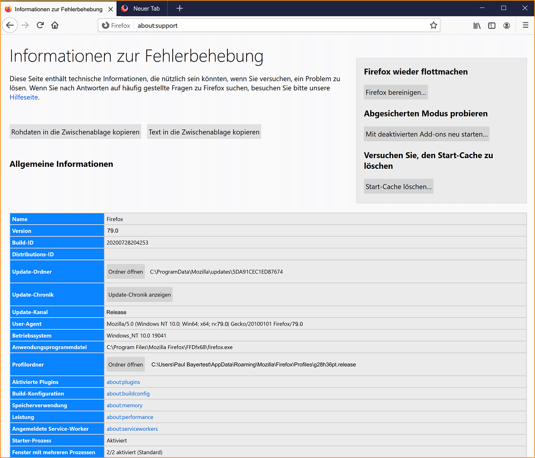This screenshot has height=458, width=535.
Task: Open a new tab with the plus icon
Action: point(180,8)
